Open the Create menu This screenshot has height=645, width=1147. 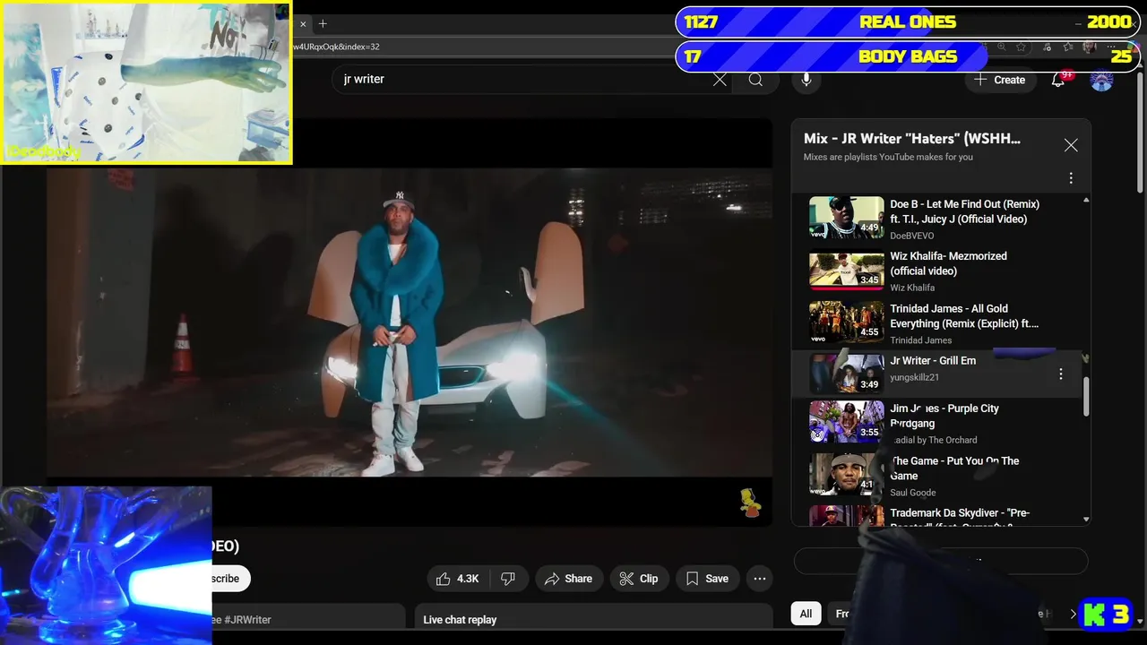point(999,80)
